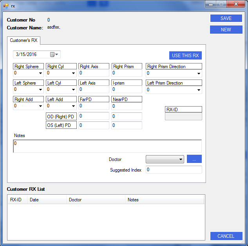248x246 pixels.
Task: Select a doctor from the Doctor dropdown
Action: pos(165,159)
